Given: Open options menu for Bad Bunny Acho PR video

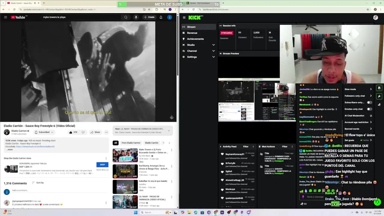Looking at the screenshot, I should point(172,166).
